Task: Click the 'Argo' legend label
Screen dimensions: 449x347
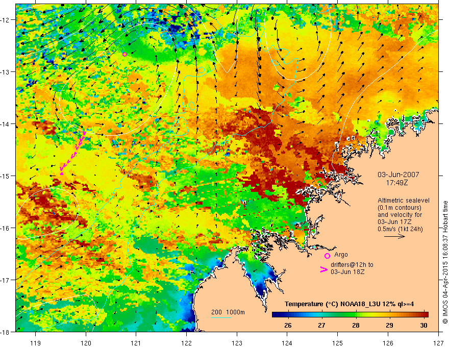Action: (x=341, y=255)
